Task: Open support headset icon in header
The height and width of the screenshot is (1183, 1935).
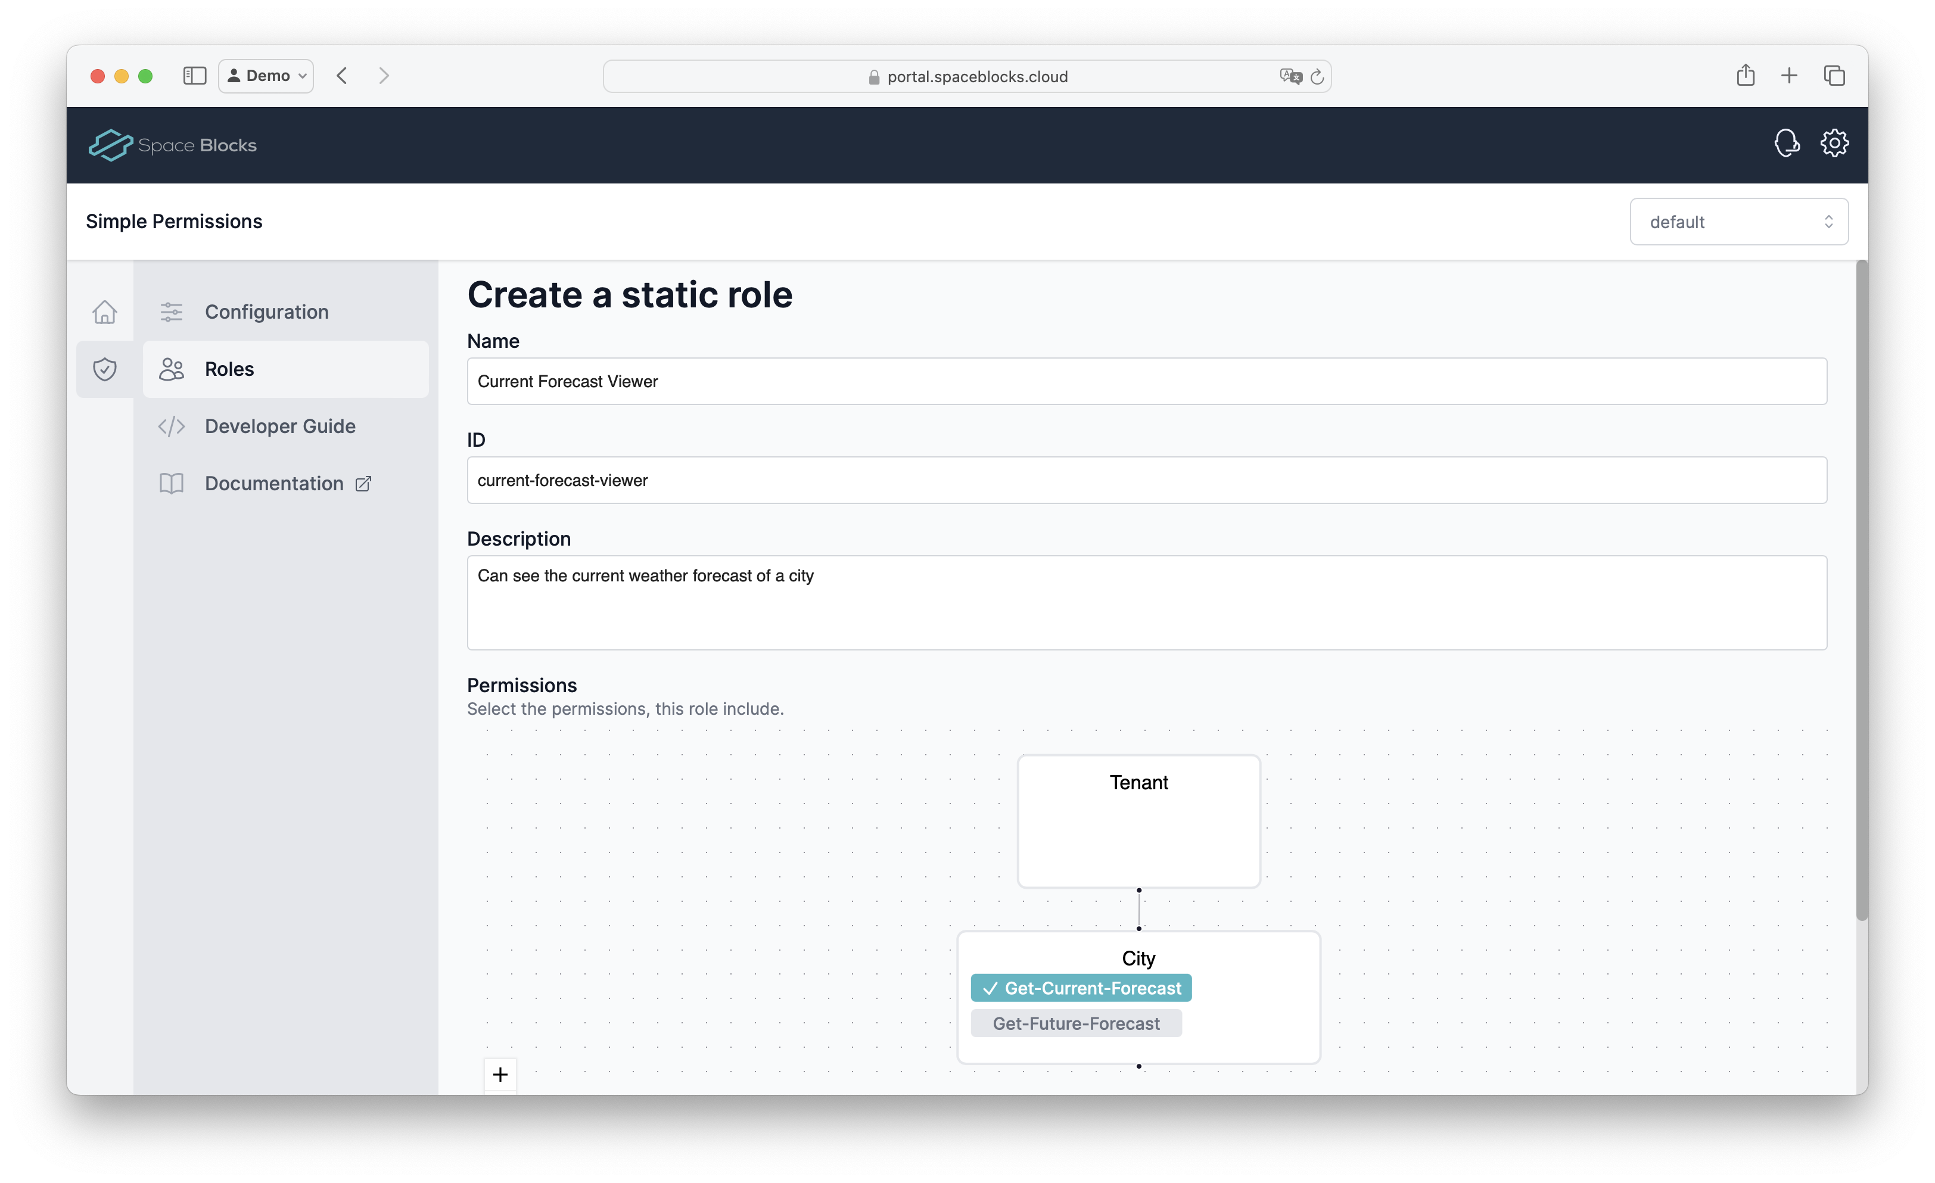Action: tap(1787, 144)
